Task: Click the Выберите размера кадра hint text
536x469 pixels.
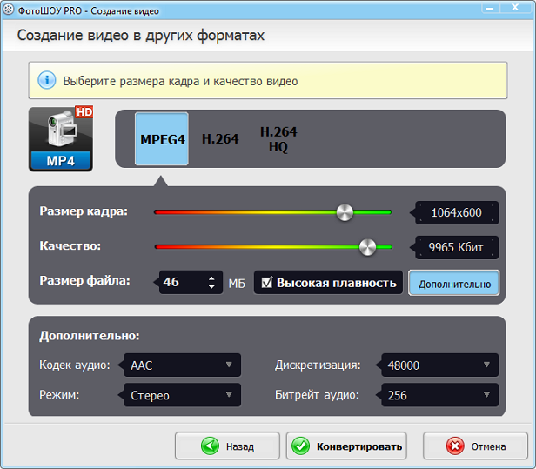Action: (x=180, y=81)
